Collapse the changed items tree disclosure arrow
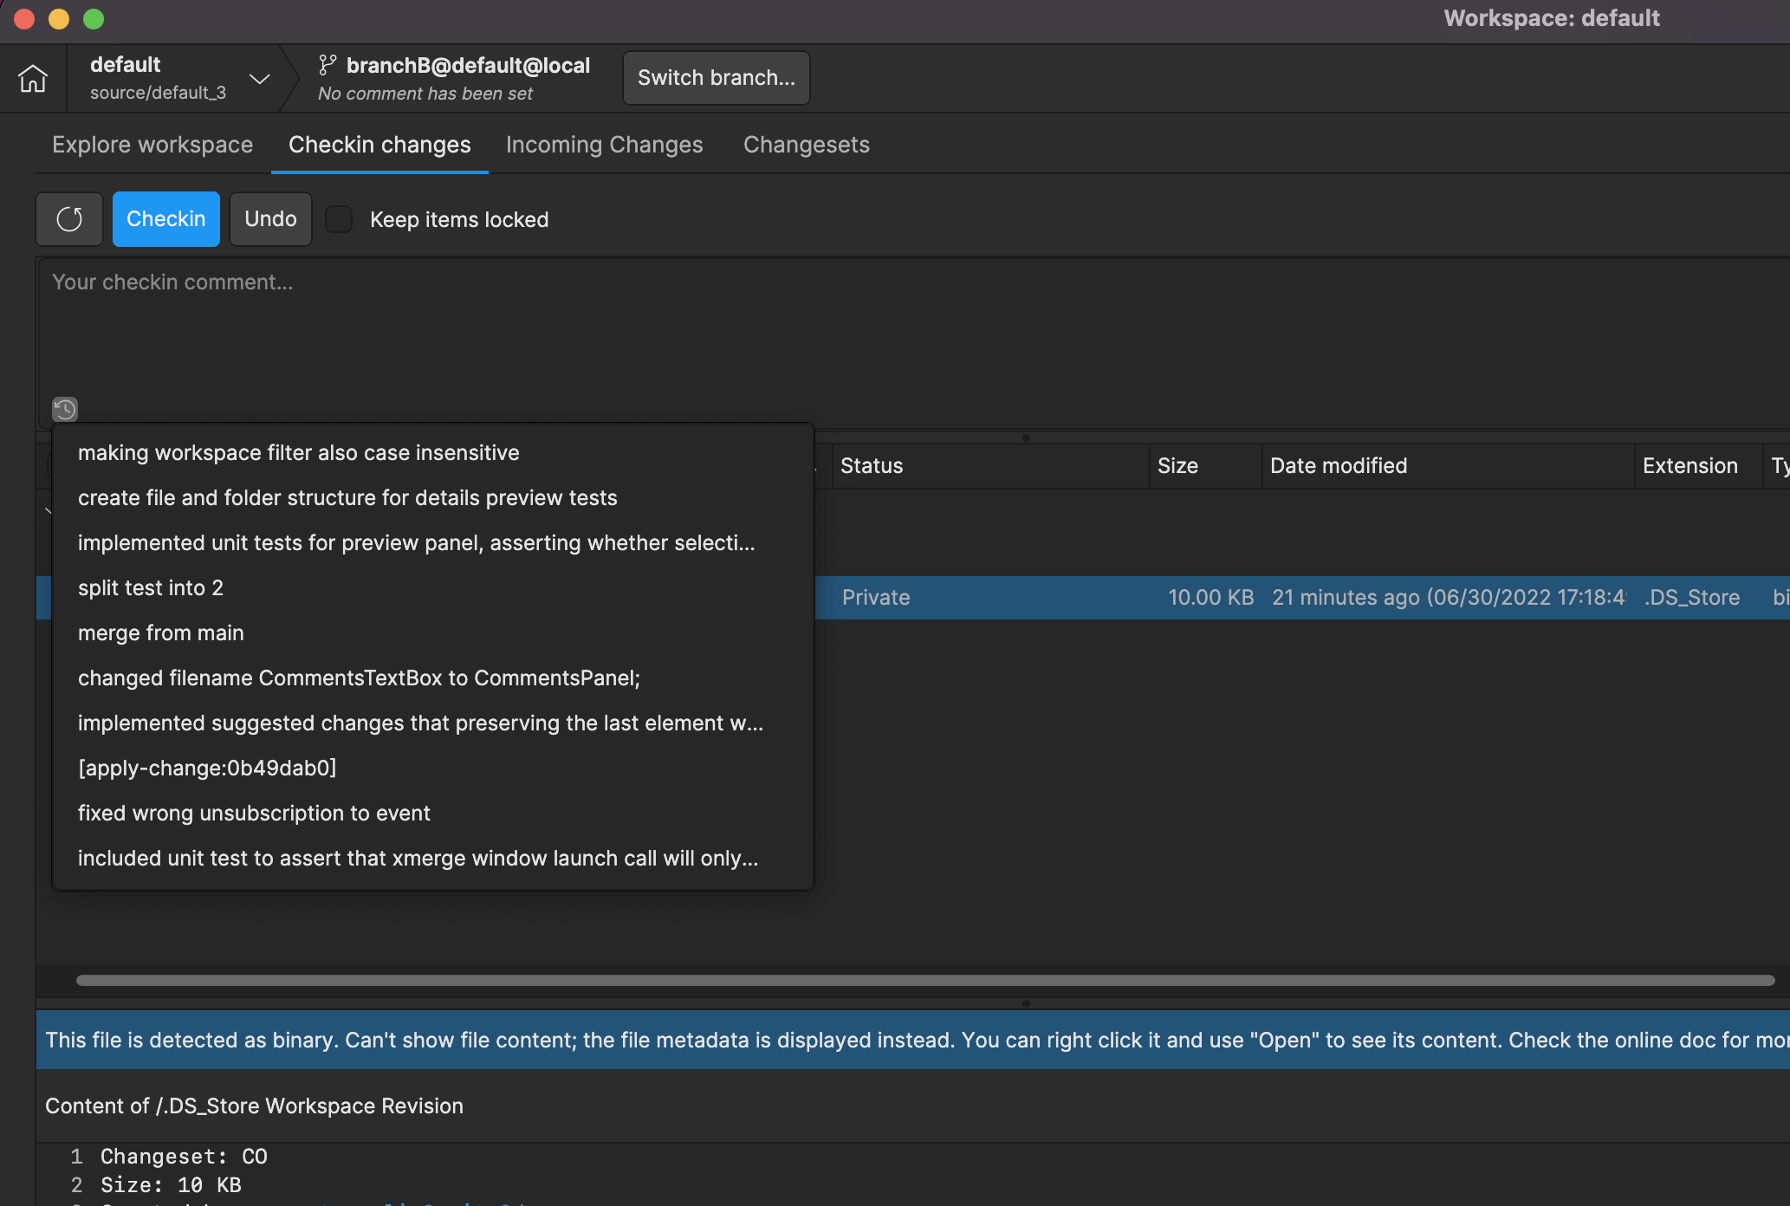The width and height of the screenshot is (1790, 1206). point(50,511)
